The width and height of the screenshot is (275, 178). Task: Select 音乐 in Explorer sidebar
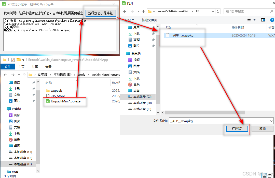pos(17,140)
